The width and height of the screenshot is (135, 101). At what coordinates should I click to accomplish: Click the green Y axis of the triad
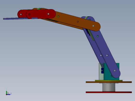[6, 92]
